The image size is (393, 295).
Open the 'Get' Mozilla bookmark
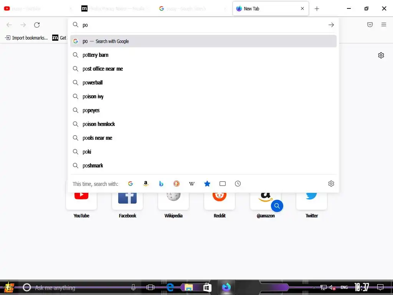tap(59, 38)
